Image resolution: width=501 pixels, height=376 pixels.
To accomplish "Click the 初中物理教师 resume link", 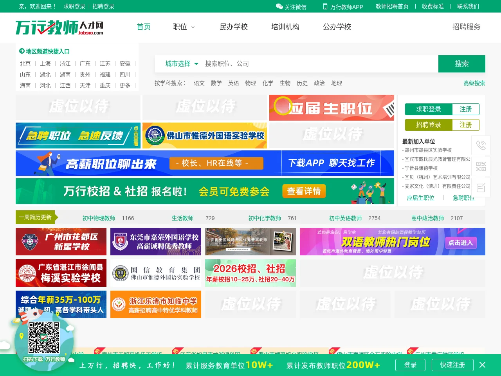I will 99,218.
